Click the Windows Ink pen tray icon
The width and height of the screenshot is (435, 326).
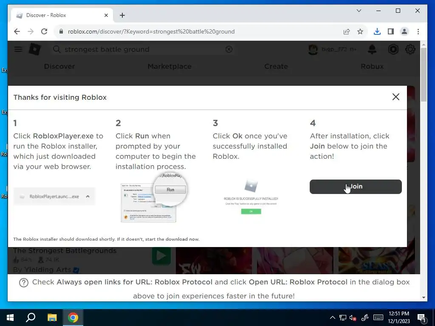pos(365,318)
